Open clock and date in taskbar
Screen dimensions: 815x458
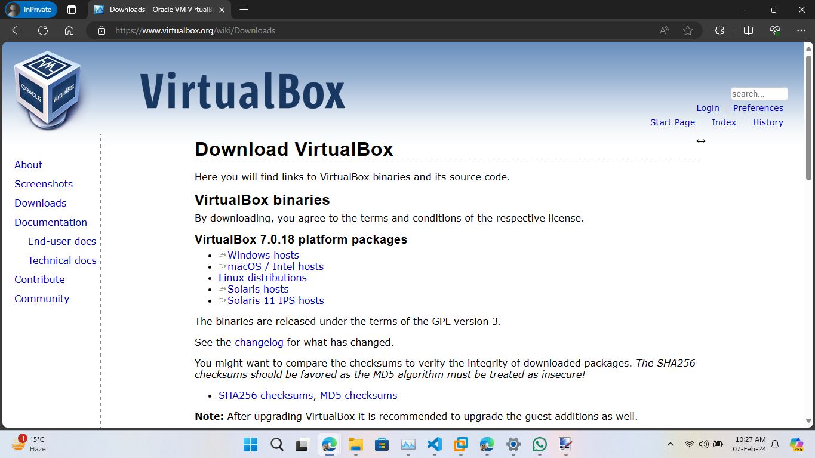point(751,444)
